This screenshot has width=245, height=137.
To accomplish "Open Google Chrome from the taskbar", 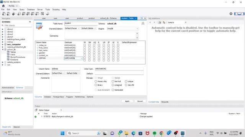I will [x=162, y=133].
